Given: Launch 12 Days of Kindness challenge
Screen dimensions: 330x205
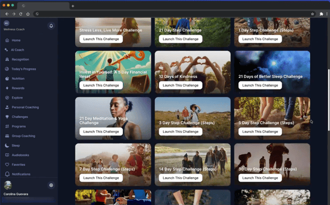Looking at the screenshot, I should coord(180,85).
